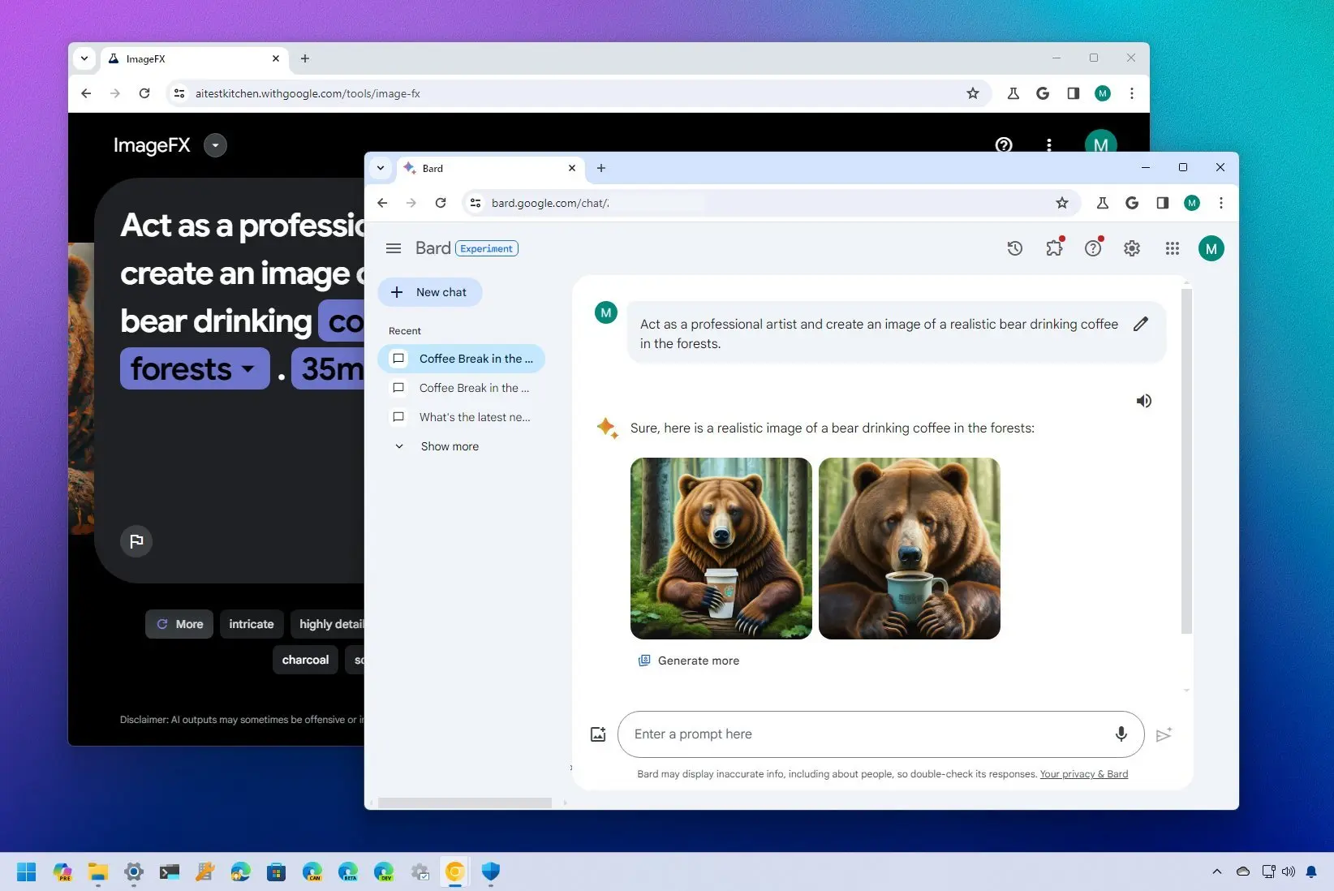
Task: Toggle the Bard hamburger menu sidebar
Action: tap(394, 248)
